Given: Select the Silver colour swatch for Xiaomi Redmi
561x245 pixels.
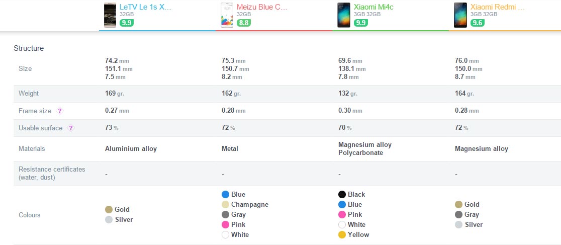Looking at the screenshot, I should coord(458,224).
